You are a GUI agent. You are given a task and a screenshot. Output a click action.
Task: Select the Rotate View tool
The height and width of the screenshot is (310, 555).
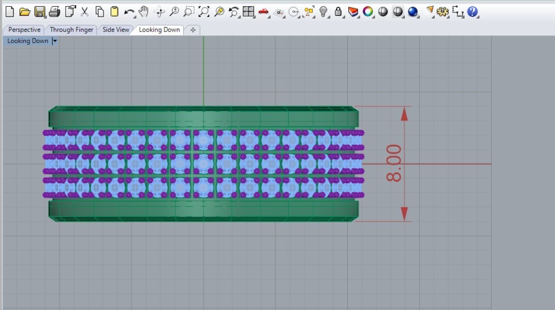click(x=159, y=12)
